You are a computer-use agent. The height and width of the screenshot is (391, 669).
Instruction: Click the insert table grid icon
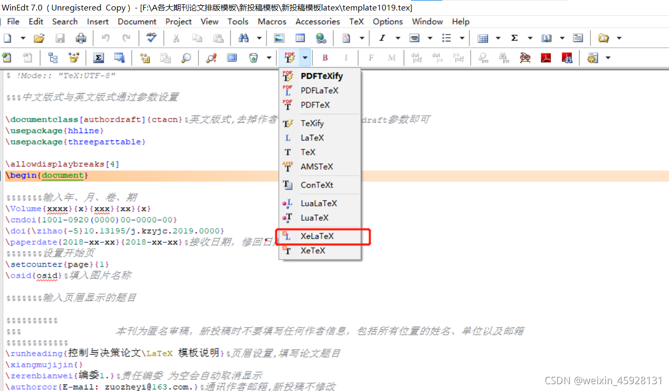pyautogui.click(x=300, y=38)
